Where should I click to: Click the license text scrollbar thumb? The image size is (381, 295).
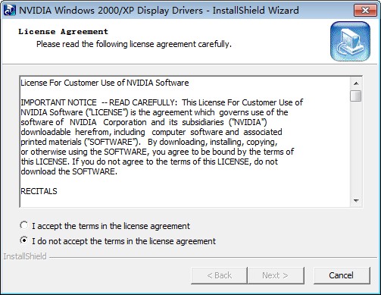point(356,96)
